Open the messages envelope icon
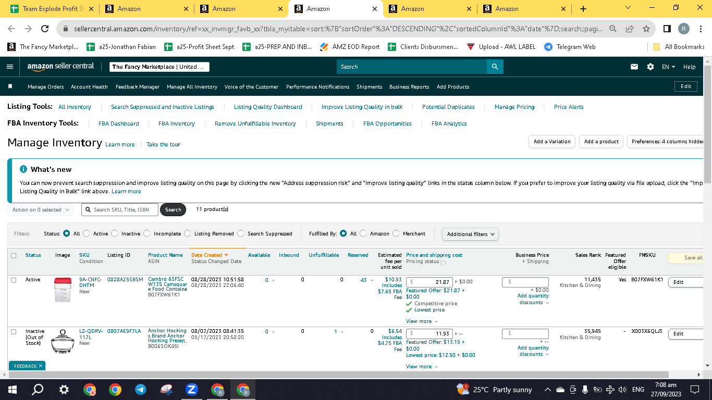This screenshot has height=400, width=712. click(x=634, y=67)
